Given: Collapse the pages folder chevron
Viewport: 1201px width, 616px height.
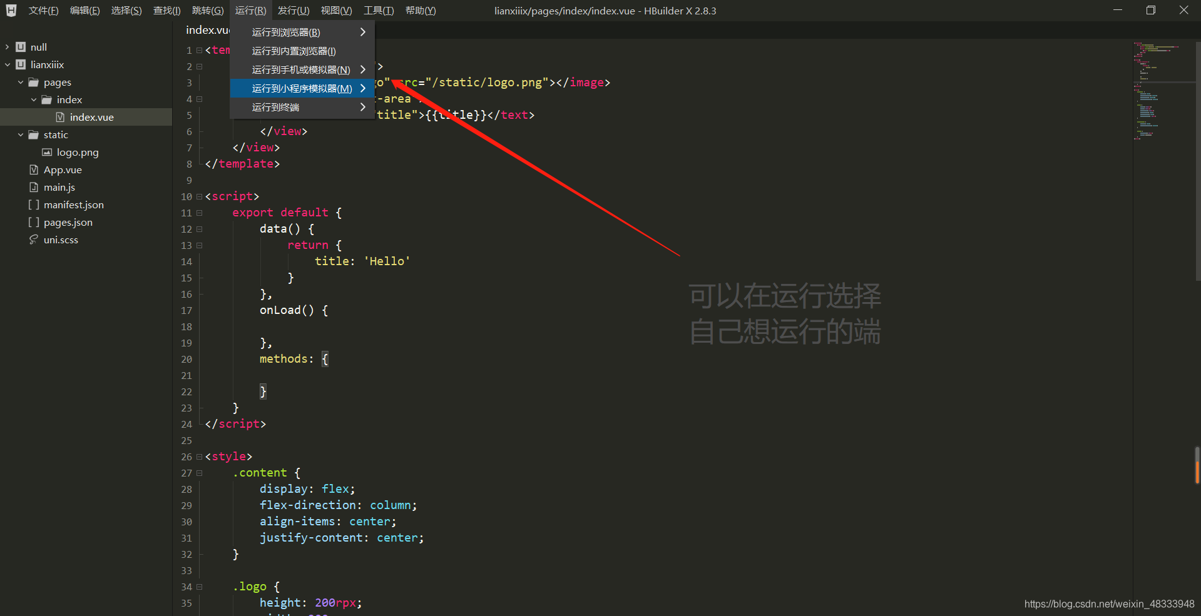Looking at the screenshot, I should pos(21,82).
